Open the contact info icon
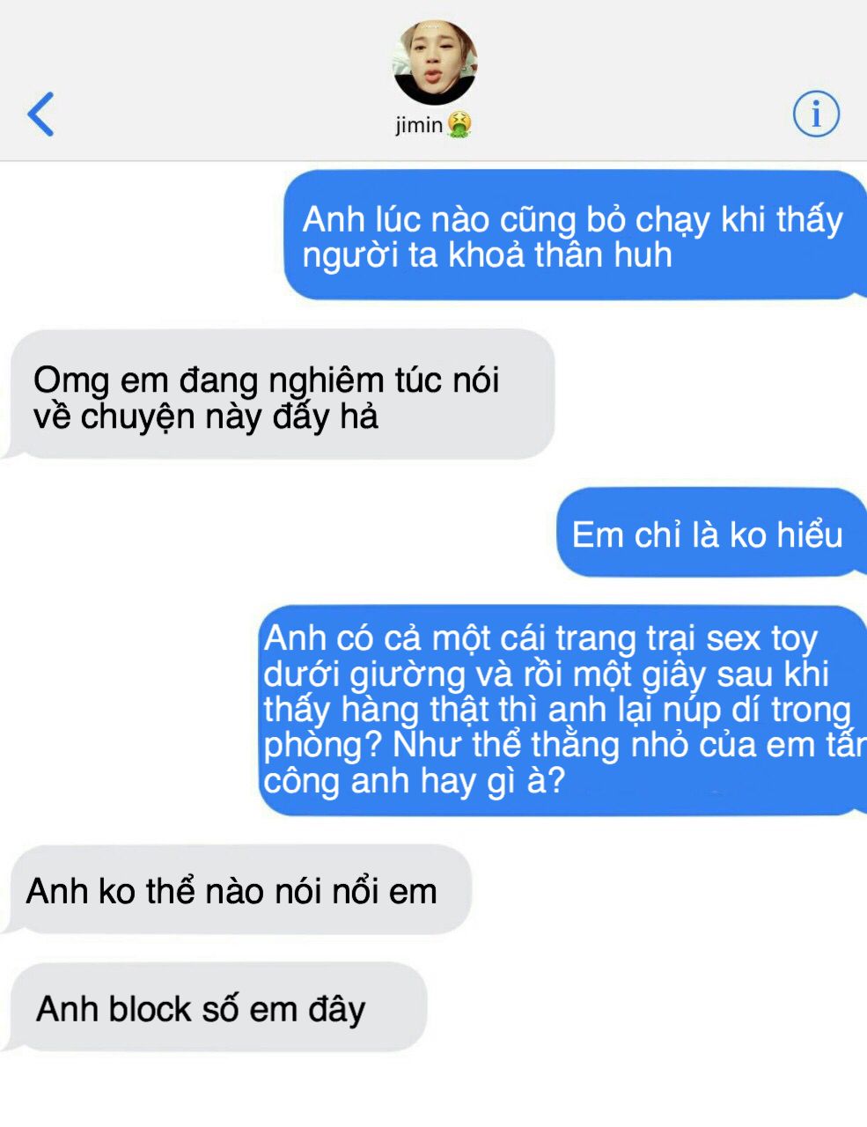This screenshot has height=1127, width=867. [816, 114]
